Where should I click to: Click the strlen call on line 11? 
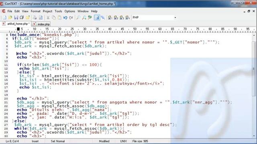pyautogui.click(x=31, y=65)
